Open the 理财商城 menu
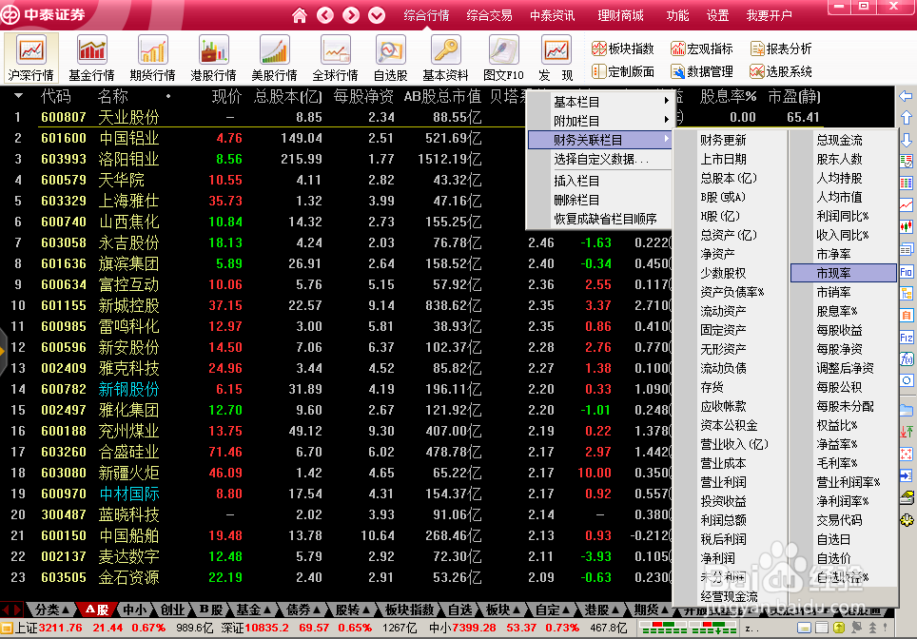The image size is (917, 639). [x=620, y=15]
